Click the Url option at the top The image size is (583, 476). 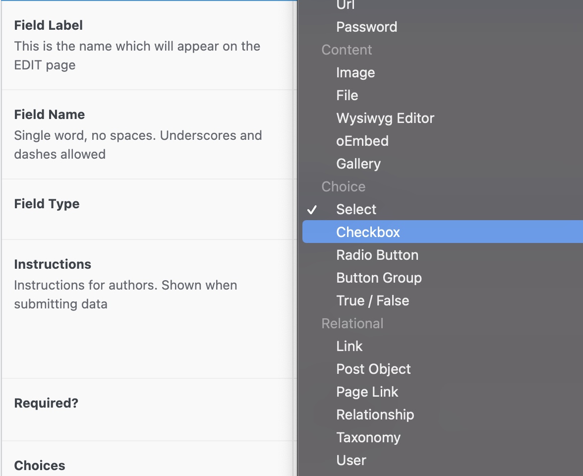346,5
